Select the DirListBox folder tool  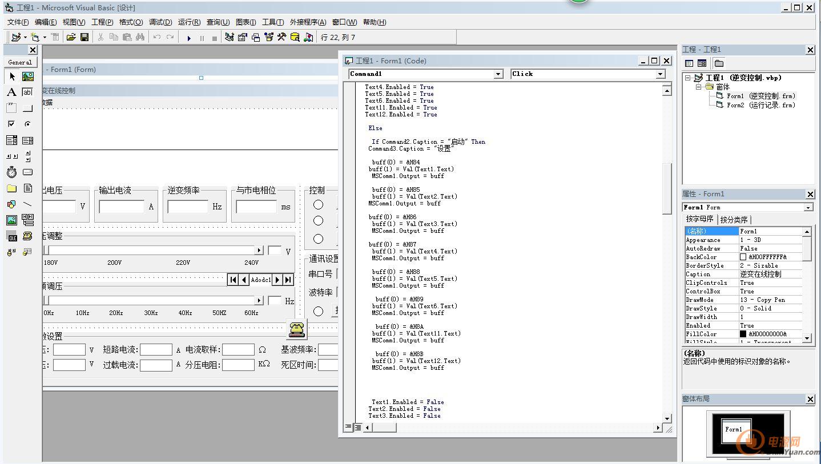12,188
